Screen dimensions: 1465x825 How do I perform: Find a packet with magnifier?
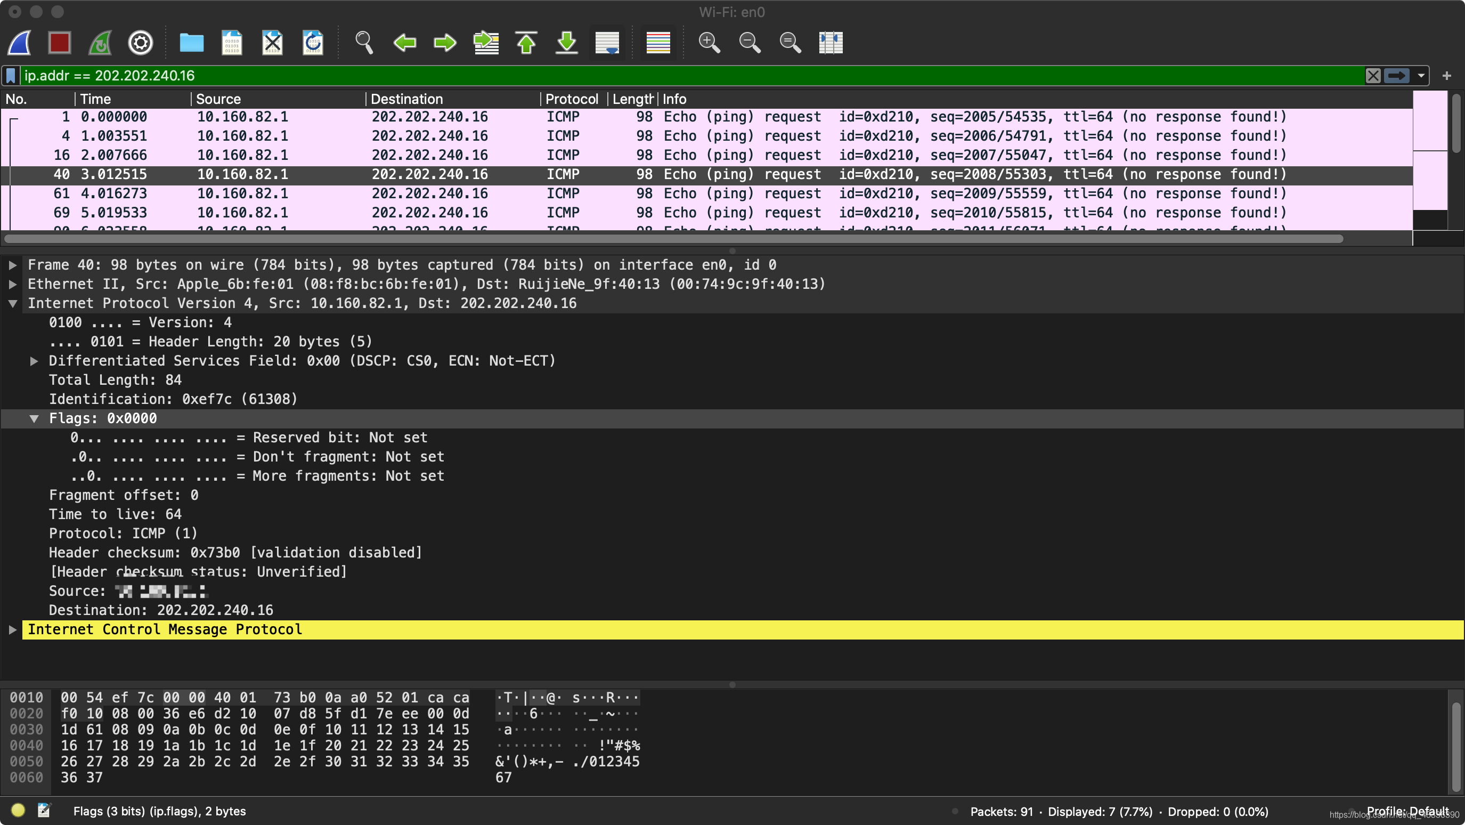point(364,43)
